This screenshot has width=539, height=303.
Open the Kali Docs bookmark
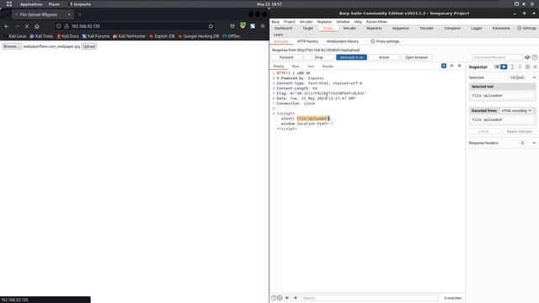point(67,36)
